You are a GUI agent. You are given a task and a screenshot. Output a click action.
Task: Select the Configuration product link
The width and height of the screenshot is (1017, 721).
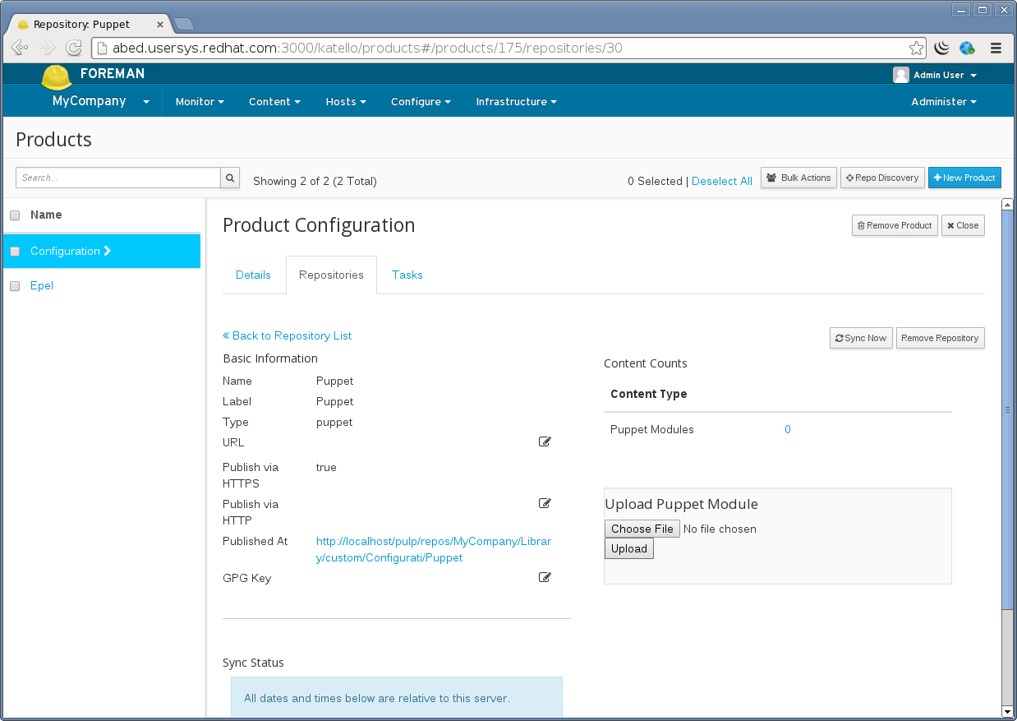pyautogui.click(x=65, y=251)
